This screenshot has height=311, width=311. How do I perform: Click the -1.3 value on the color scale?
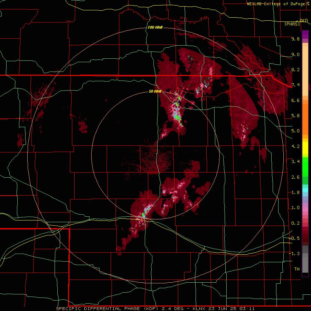click(294, 254)
